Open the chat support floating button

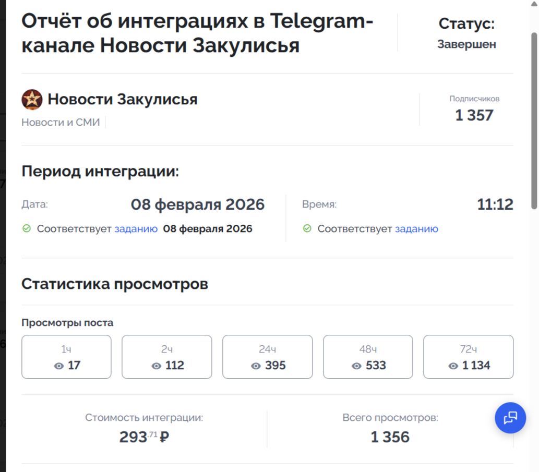click(x=510, y=418)
